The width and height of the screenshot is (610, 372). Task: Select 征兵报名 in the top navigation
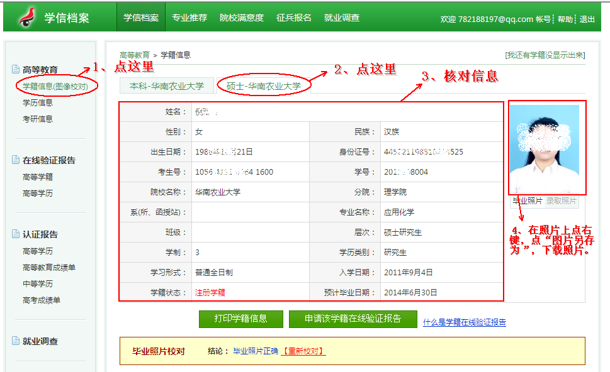click(x=294, y=18)
